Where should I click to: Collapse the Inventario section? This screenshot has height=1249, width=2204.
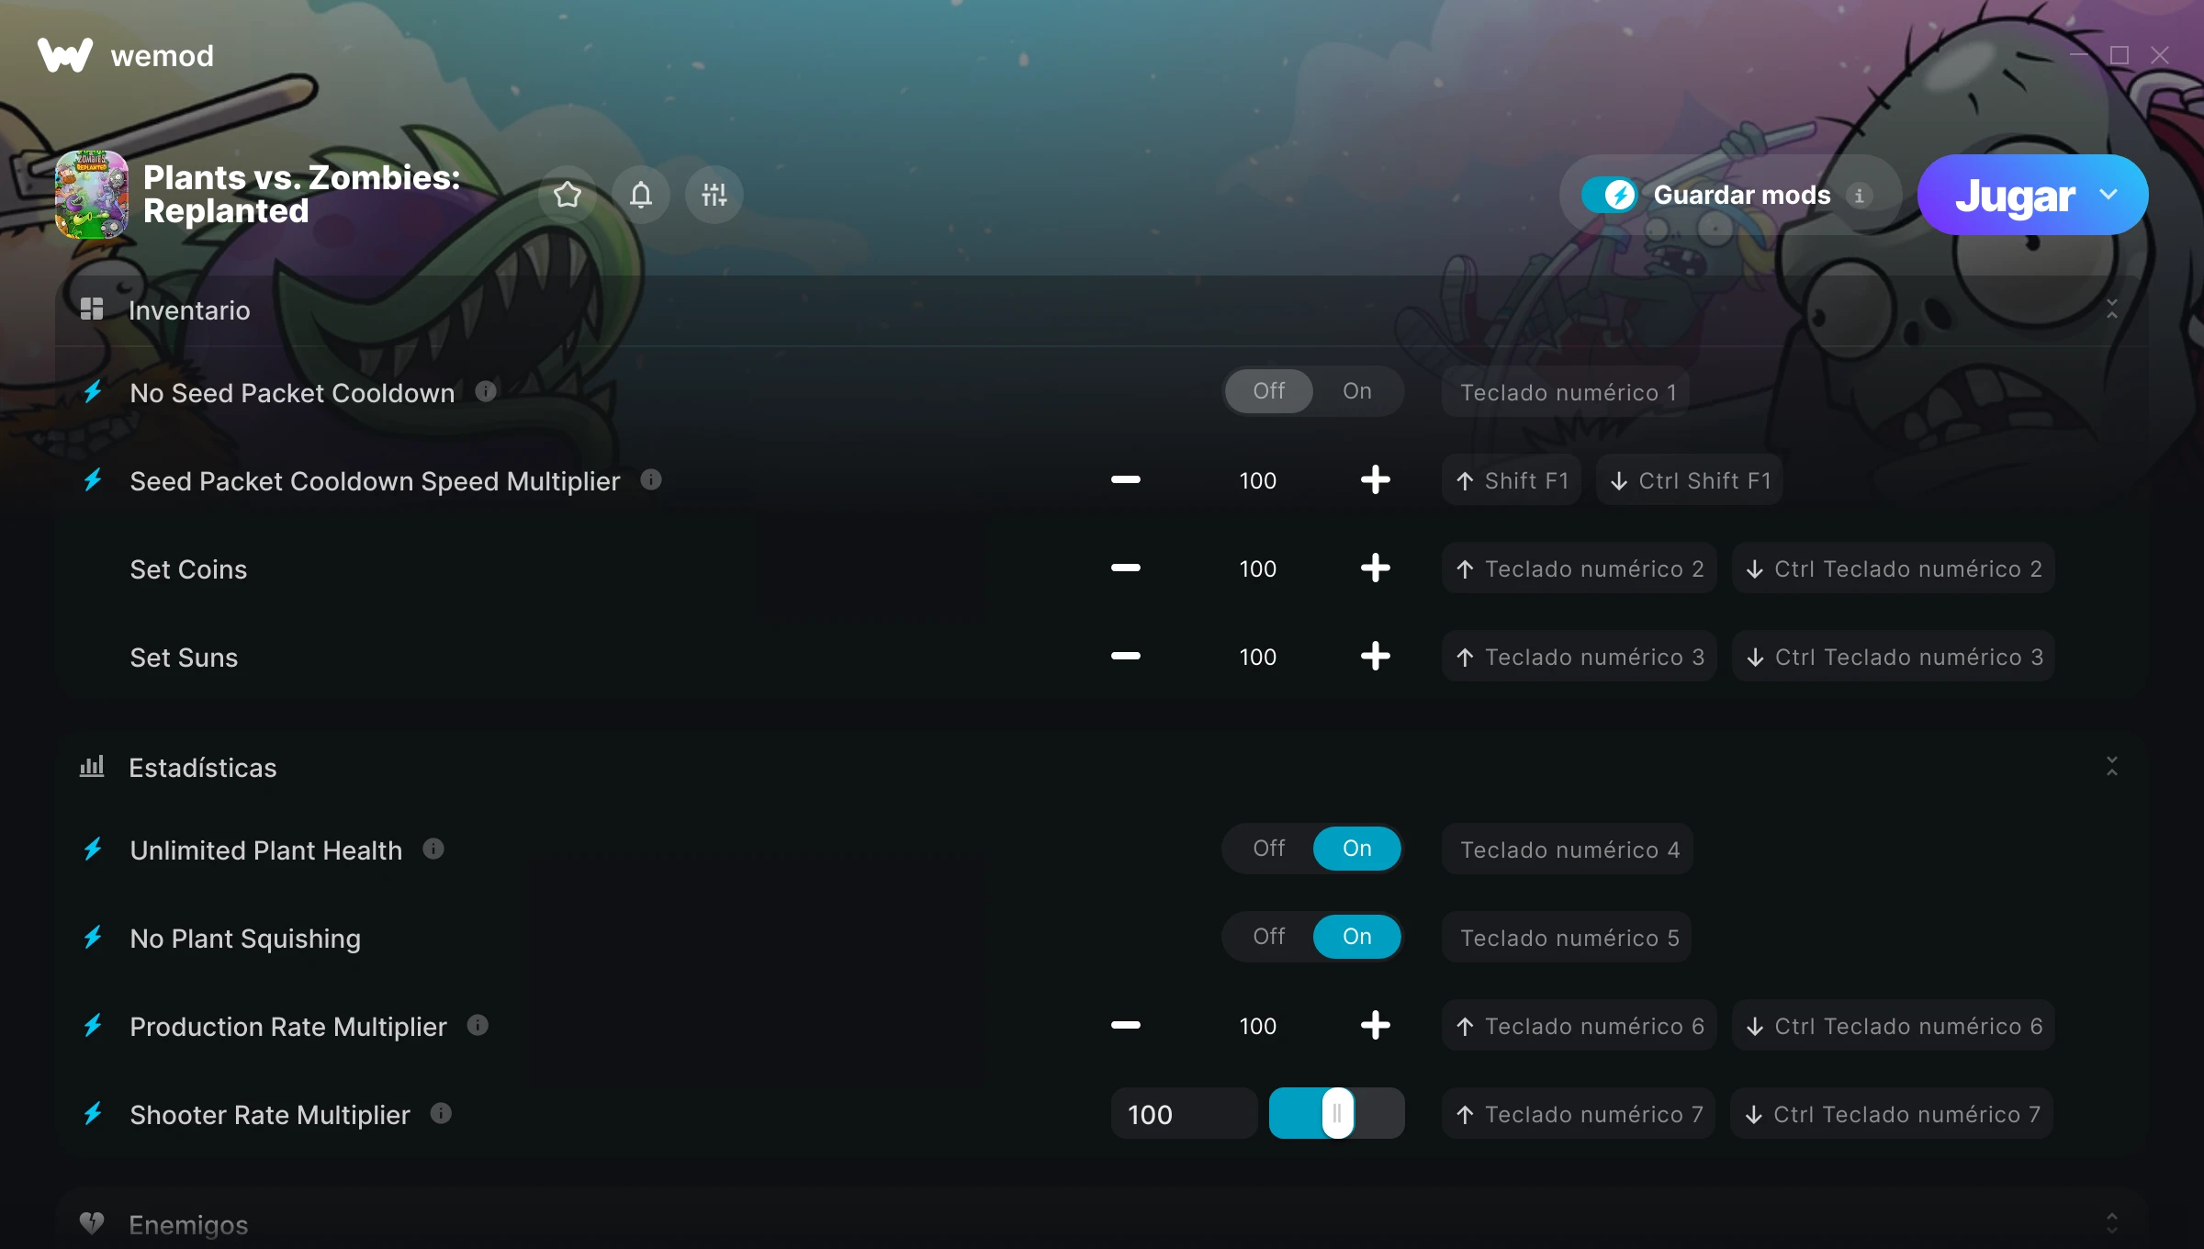2112,309
